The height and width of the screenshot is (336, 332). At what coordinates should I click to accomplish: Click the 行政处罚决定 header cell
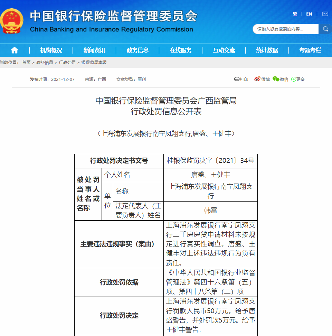119,315
